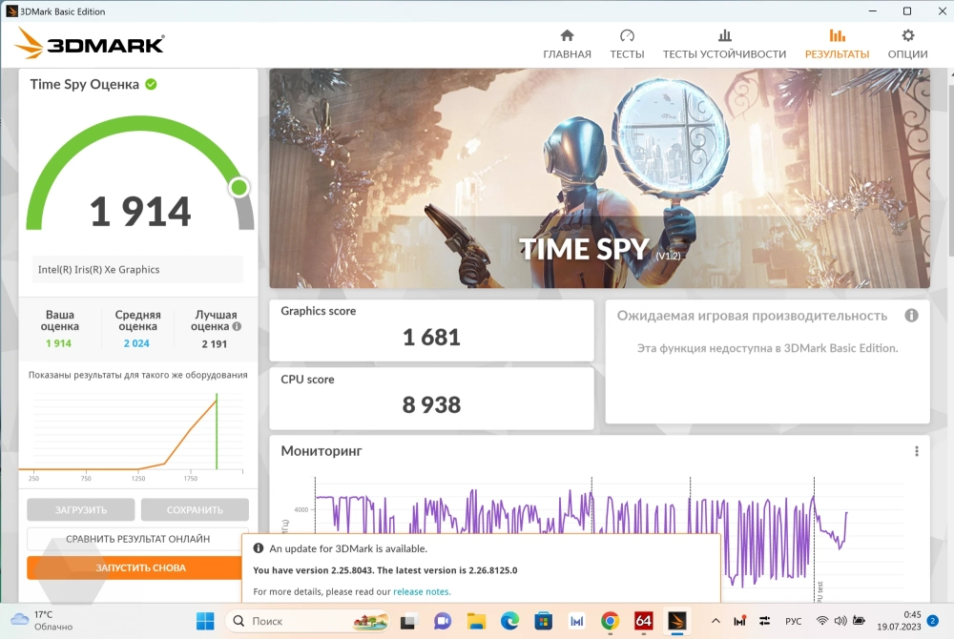Screen dimensions: 954x639
Task: Click СРАВНИТЬ РЕЗУЛЬТАТ ОНЛАЙН button
Action: pos(137,539)
